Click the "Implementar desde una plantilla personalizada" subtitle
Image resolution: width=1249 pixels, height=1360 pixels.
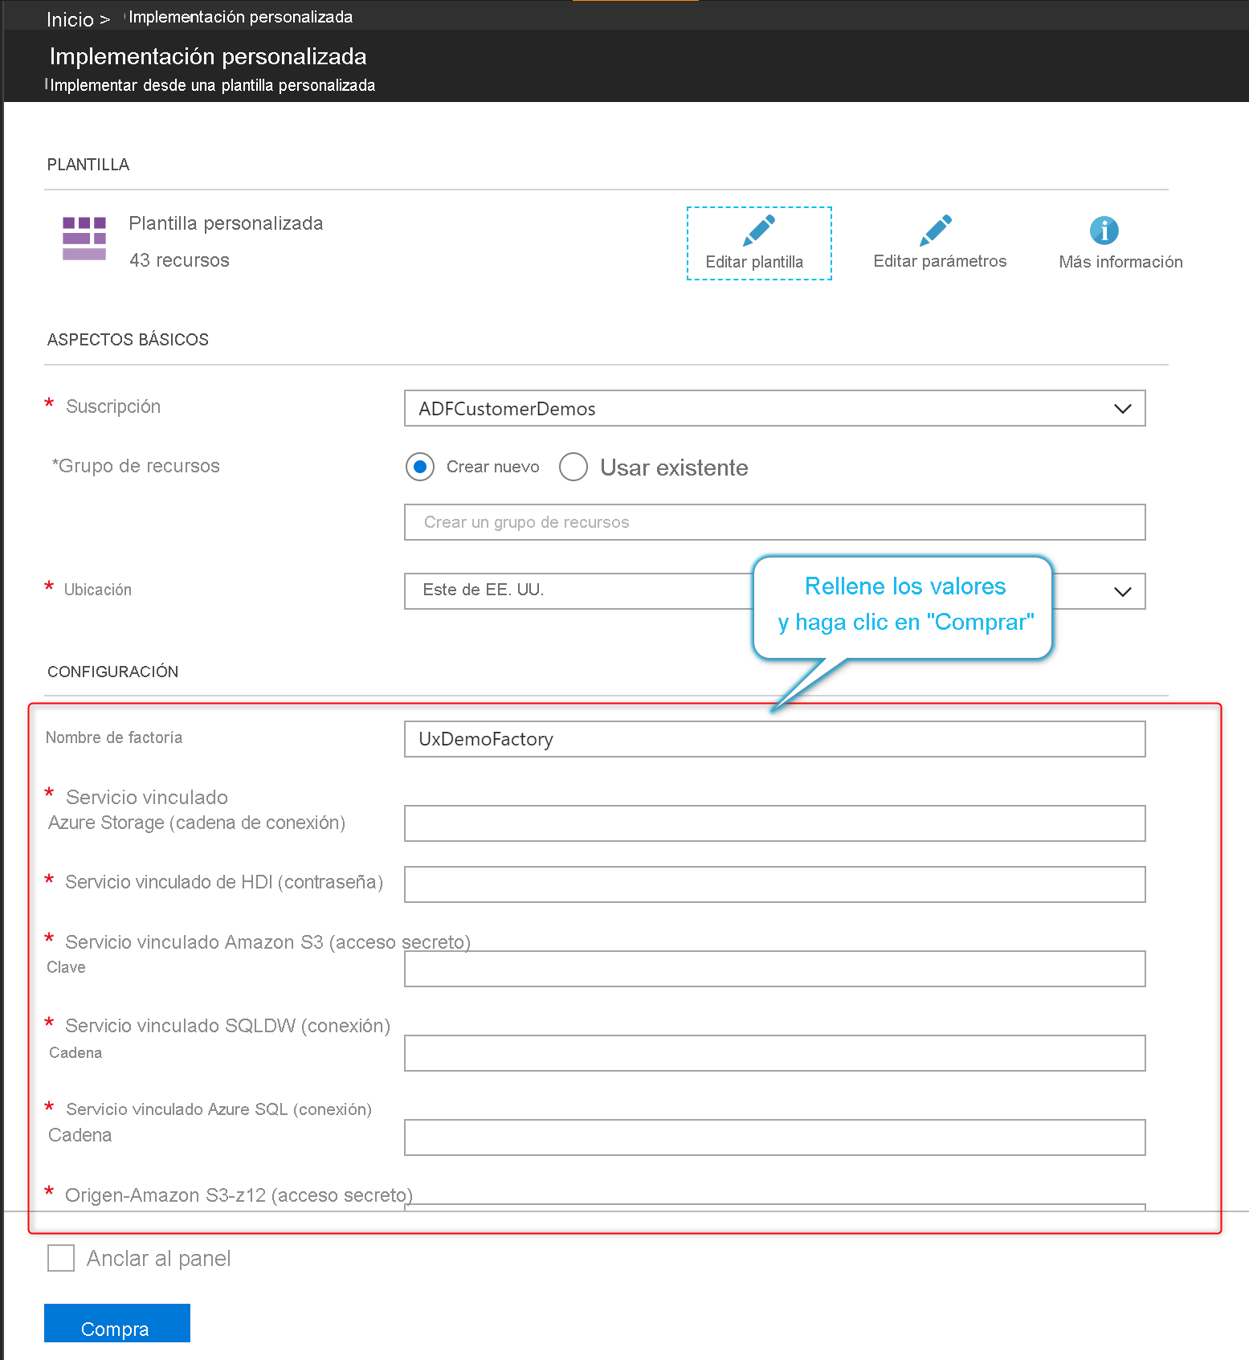212,85
